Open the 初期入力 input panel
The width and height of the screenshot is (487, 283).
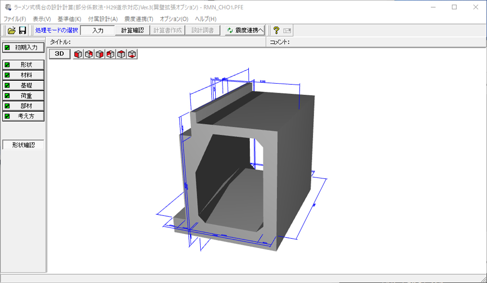pos(23,48)
